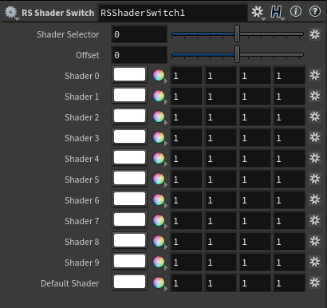This screenshot has width=327, height=308.
Task: Open color wheel picker for Shader 1
Action: (x=159, y=97)
